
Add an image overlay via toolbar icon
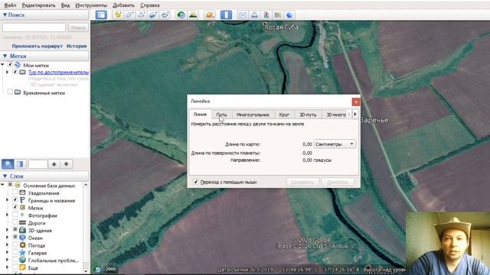[x=153, y=15]
